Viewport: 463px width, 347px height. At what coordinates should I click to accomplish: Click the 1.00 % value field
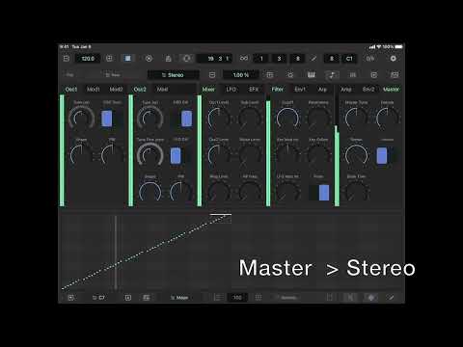click(240, 75)
